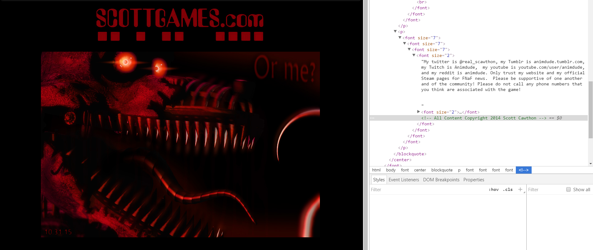Click the '10.31.15' date on the teaser
Viewport: 593px width, 250px height.
coord(58,232)
